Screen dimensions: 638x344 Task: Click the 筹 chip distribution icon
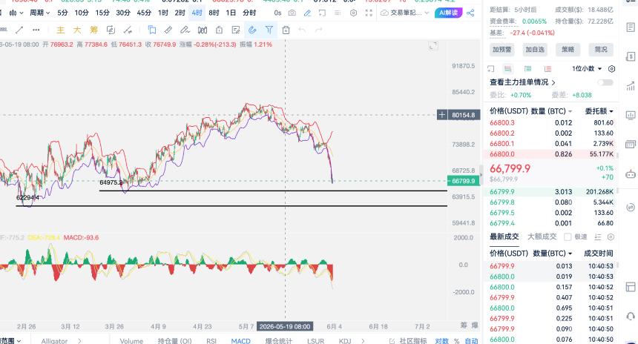click(x=94, y=30)
